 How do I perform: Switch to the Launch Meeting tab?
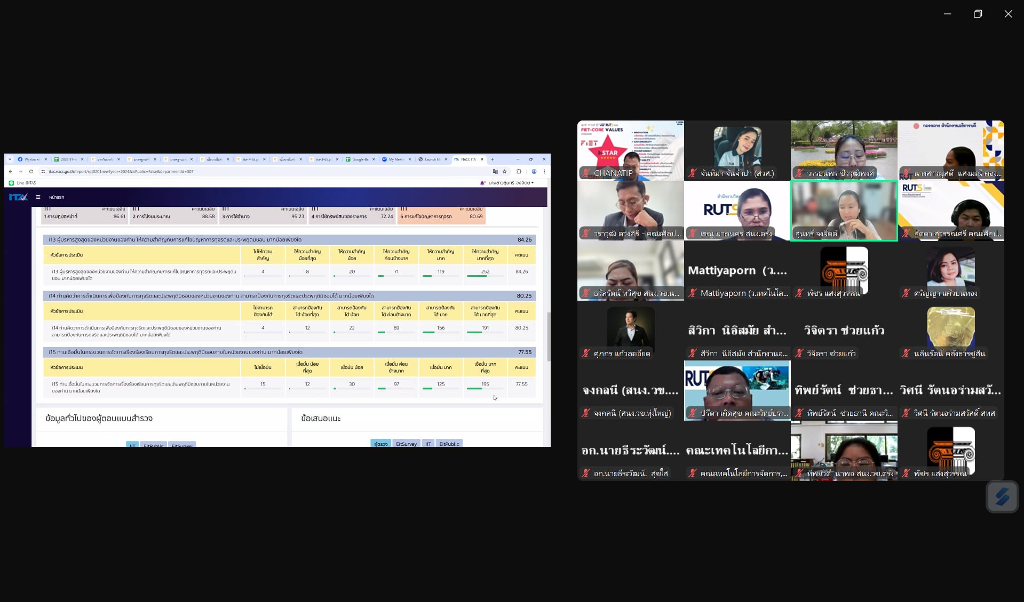point(433,159)
